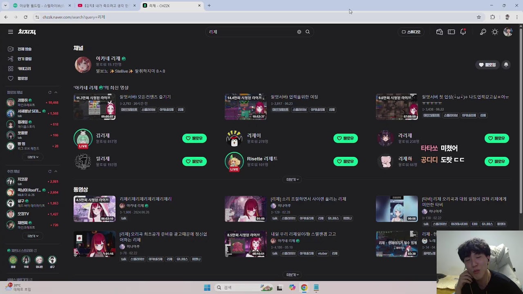Collapse the 추천 채널 section
The width and height of the screenshot is (523, 294).
click(56, 171)
